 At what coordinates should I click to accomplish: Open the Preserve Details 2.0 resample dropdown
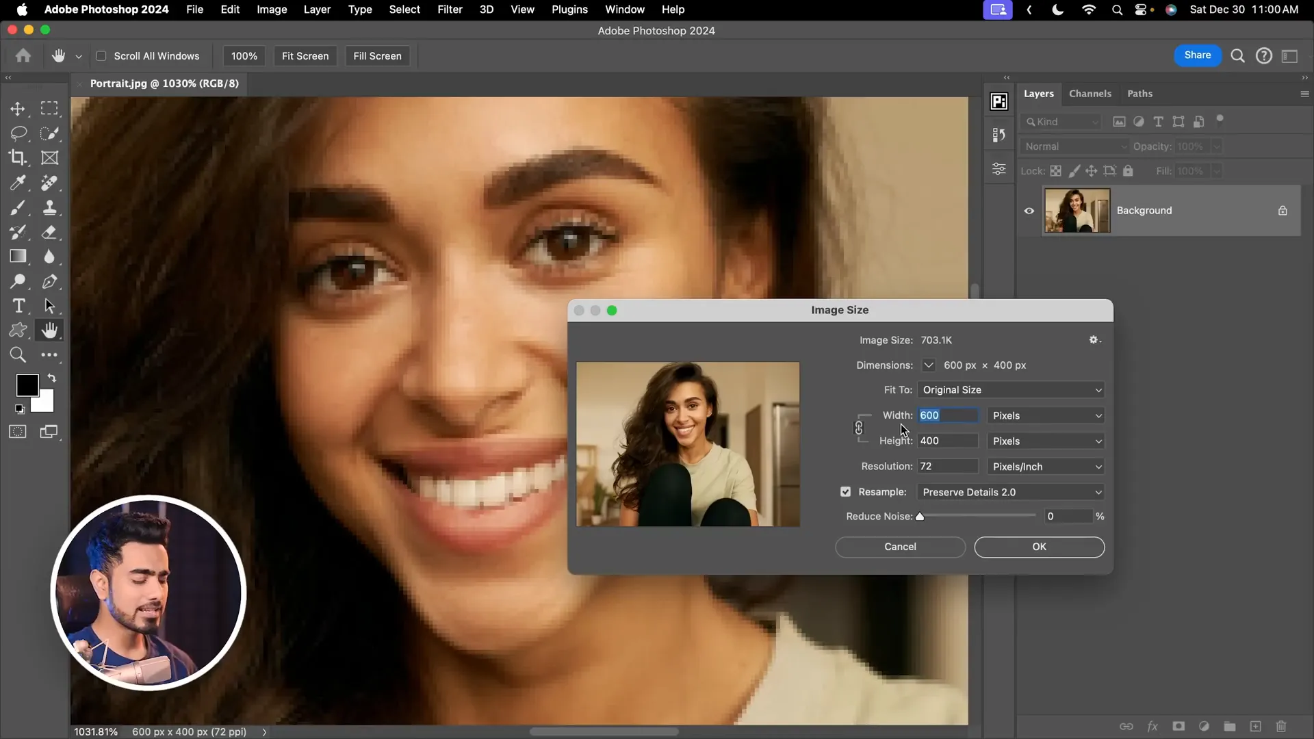pyautogui.click(x=1011, y=492)
